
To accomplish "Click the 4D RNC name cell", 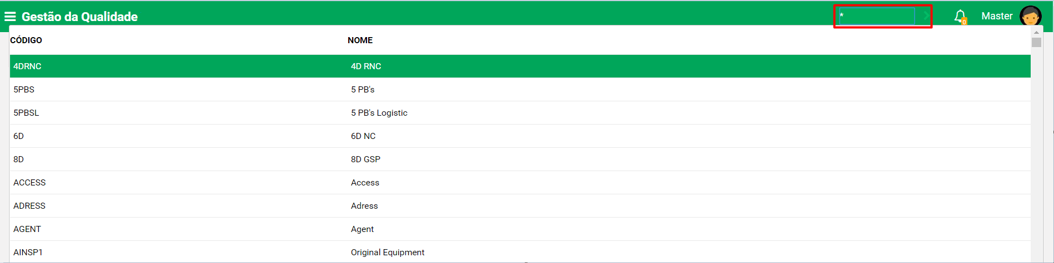I will pos(366,66).
